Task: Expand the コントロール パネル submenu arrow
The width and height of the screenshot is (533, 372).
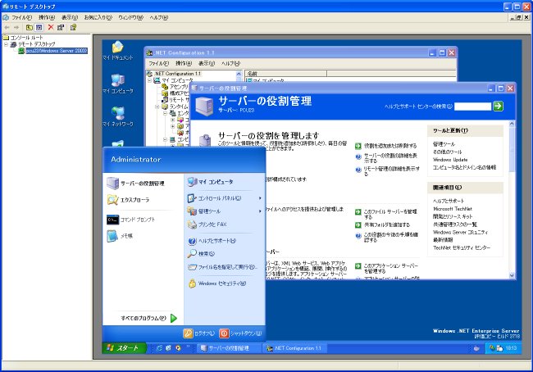Action: pos(260,198)
